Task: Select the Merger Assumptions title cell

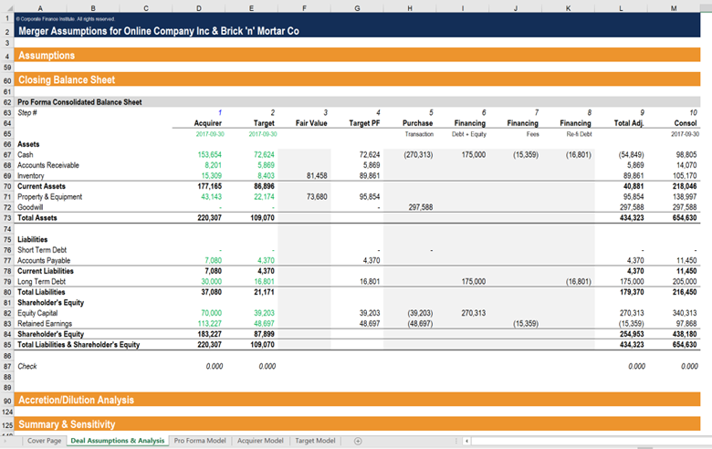Action: click(x=159, y=31)
